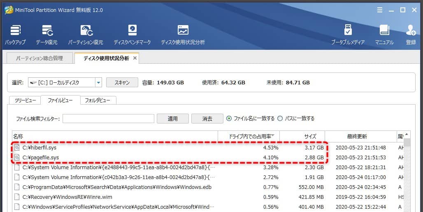Select the ファイルビュー tab
Screen dimensions: 423x212
click(60, 100)
